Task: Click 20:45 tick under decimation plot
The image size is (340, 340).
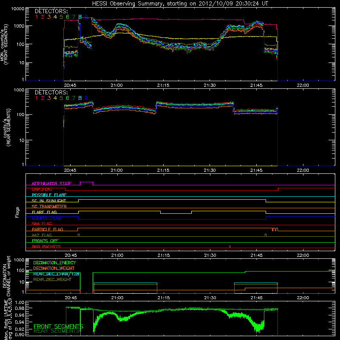Action: (71, 298)
